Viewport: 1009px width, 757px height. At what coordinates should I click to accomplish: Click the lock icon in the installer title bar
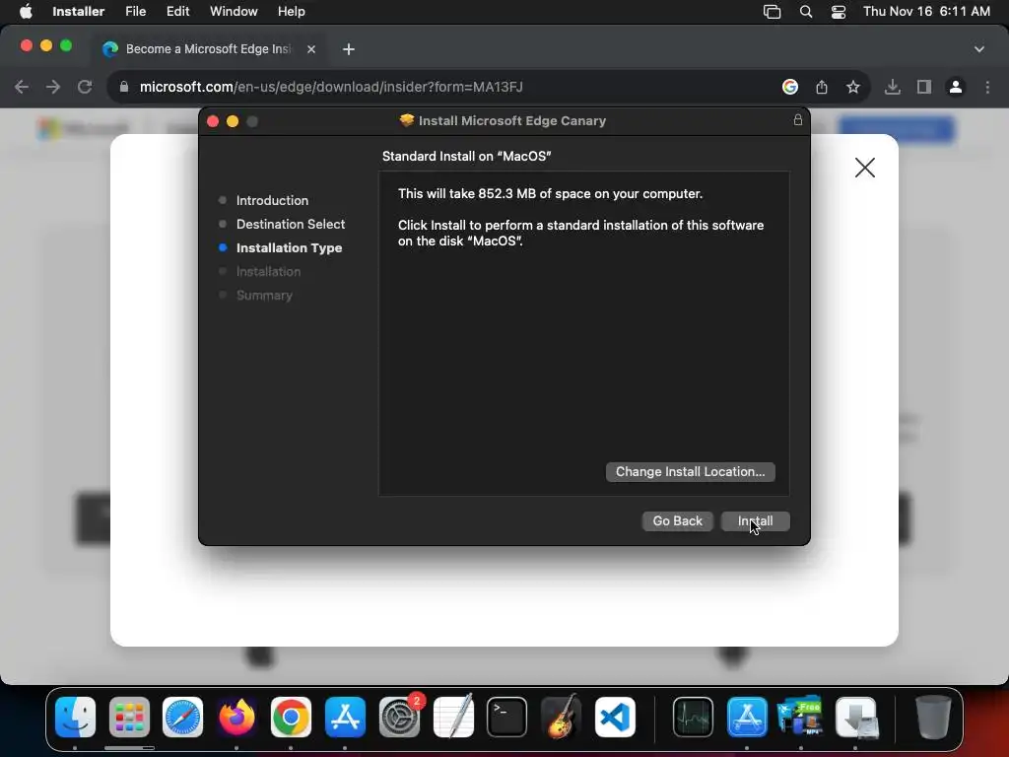pos(797,120)
